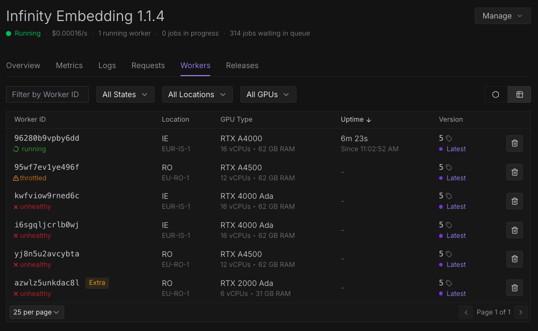Viewport: 538px width, 331px height.
Task: Click trash icon for worker 95wf7ev1ye496f
Action: [514, 172]
